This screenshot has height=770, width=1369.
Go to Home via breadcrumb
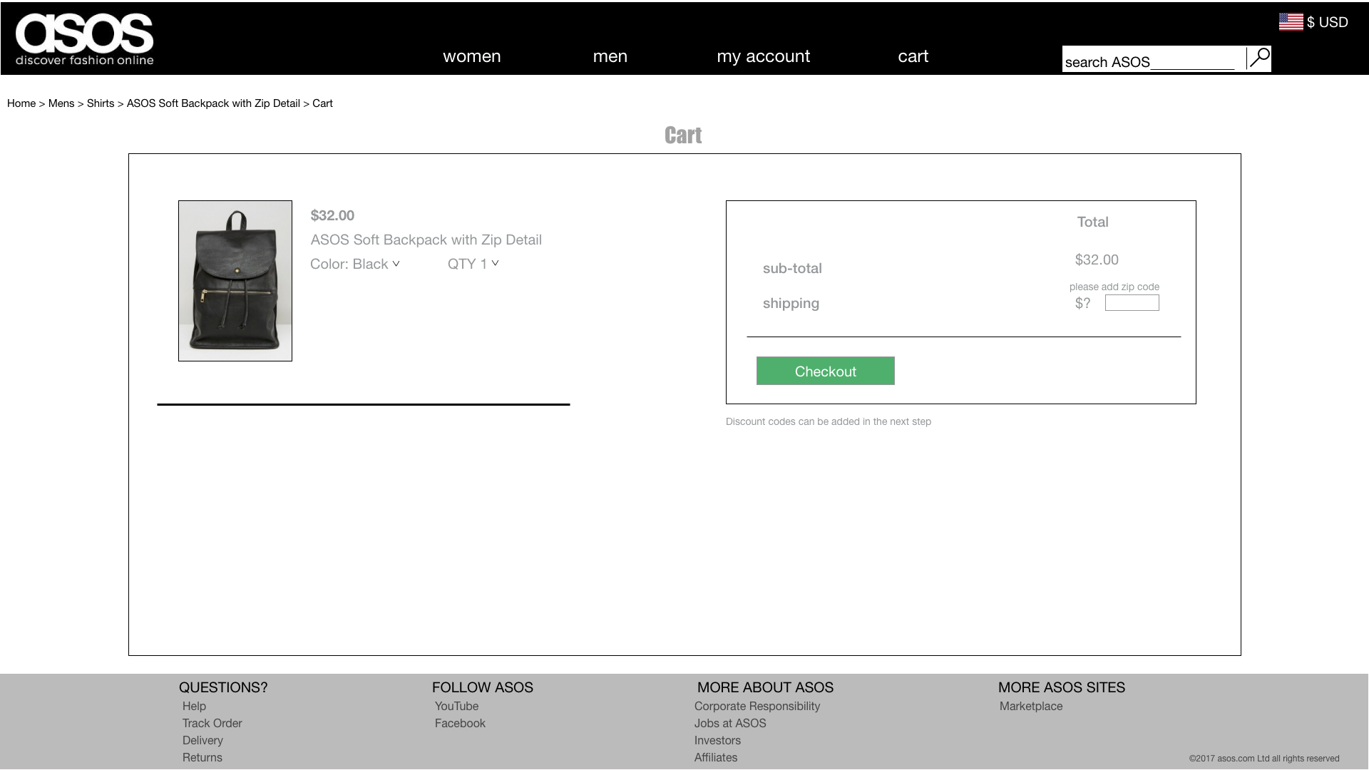click(21, 103)
